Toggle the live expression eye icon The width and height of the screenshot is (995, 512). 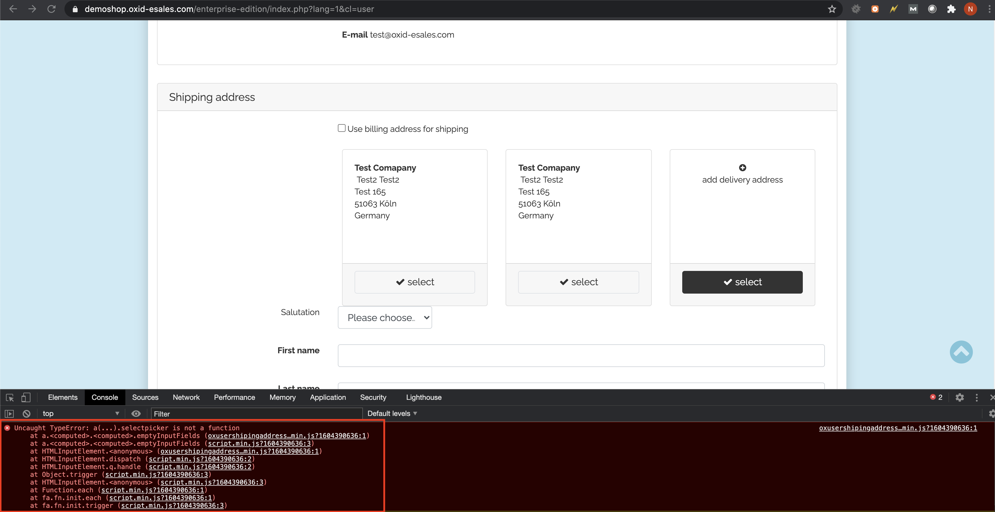(x=136, y=414)
